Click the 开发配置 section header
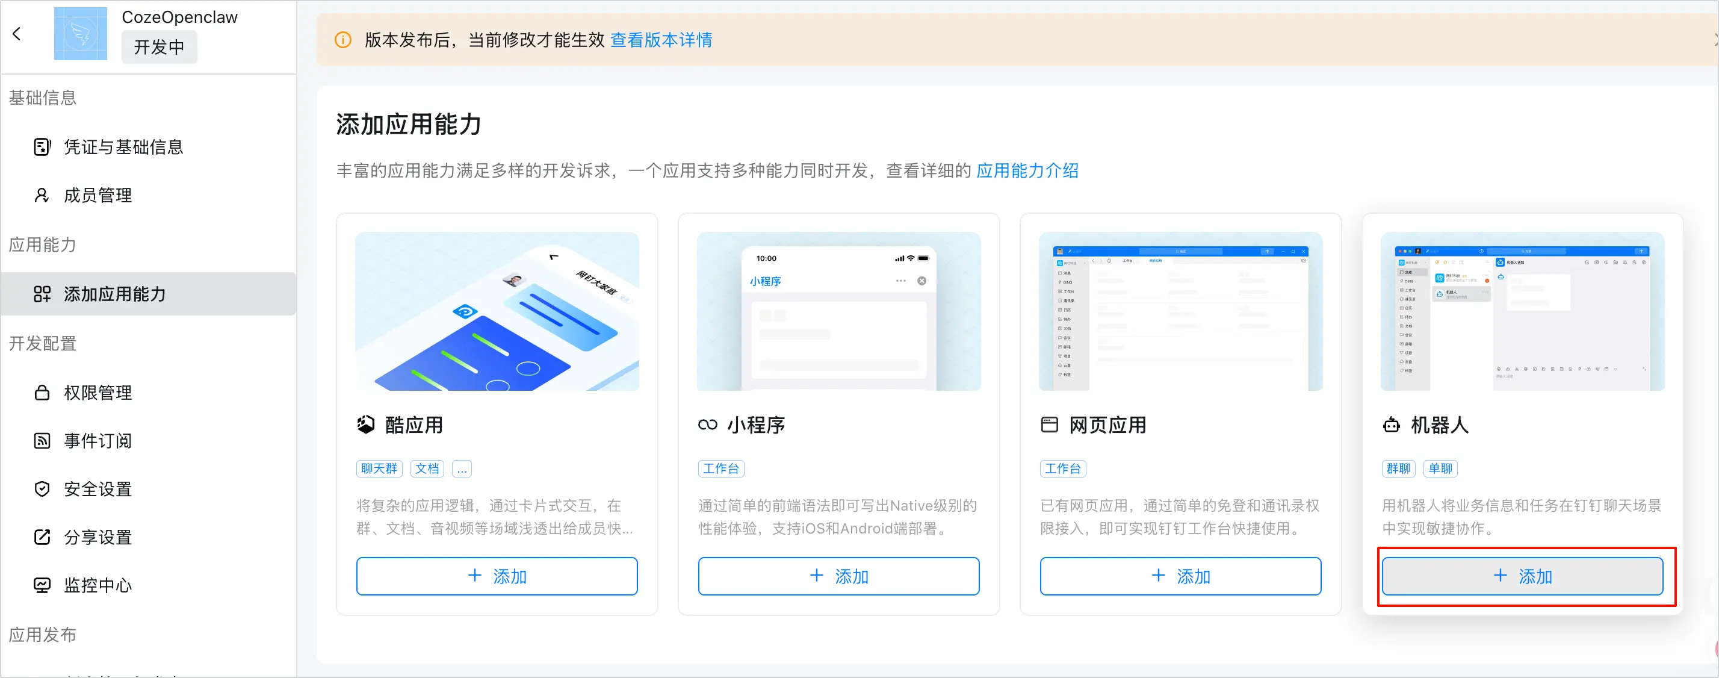 coord(43,343)
